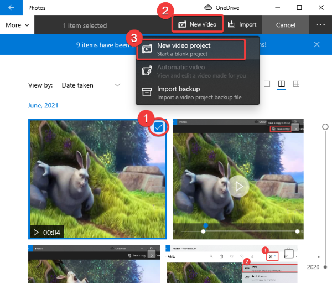Click the Import tray icon
Image resolution: width=332 pixels, height=283 pixels.
click(x=231, y=24)
